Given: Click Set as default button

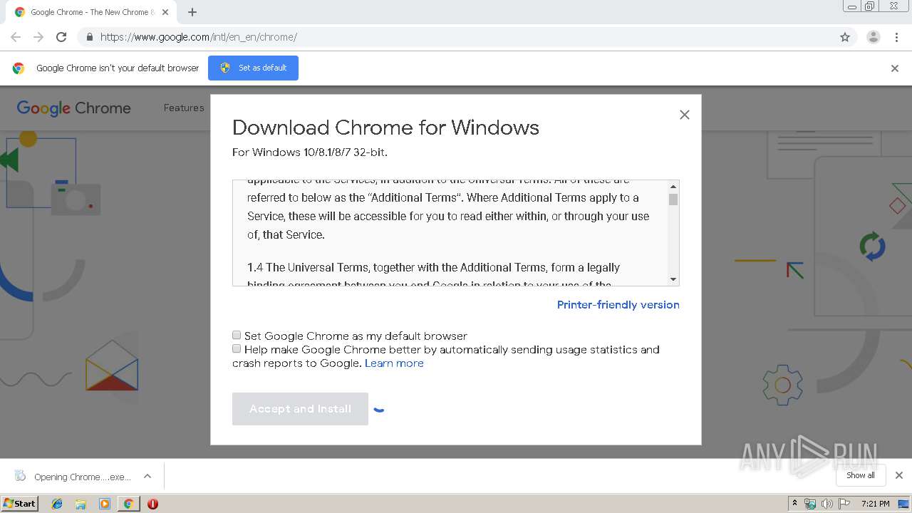Looking at the screenshot, I should pyautogui.click(x=253, y=68).
